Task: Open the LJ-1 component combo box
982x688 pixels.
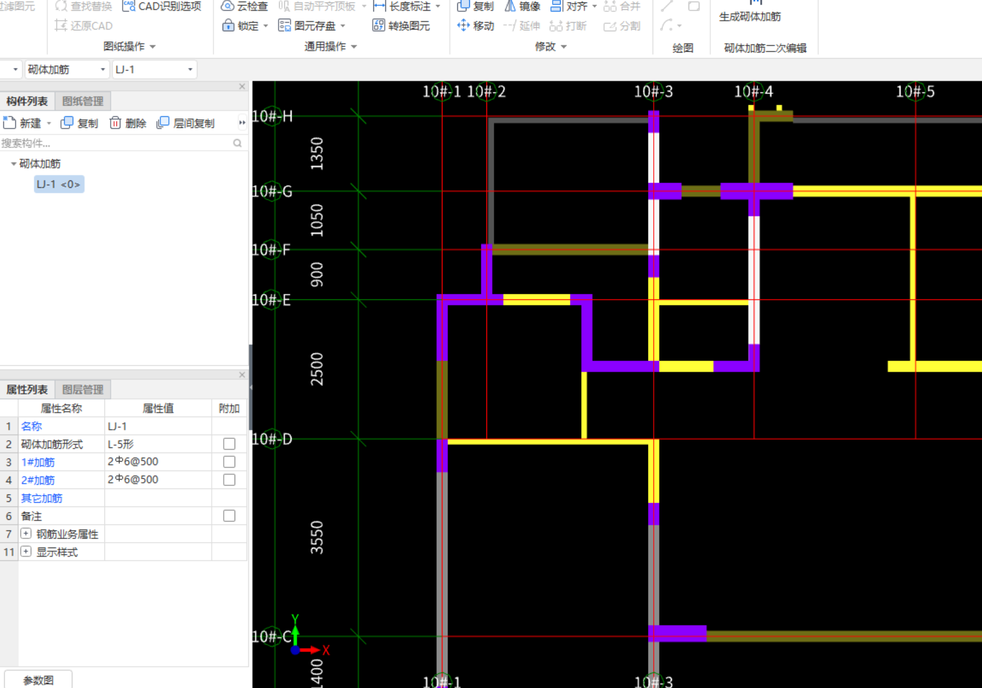Action: [x=154, y=70]
